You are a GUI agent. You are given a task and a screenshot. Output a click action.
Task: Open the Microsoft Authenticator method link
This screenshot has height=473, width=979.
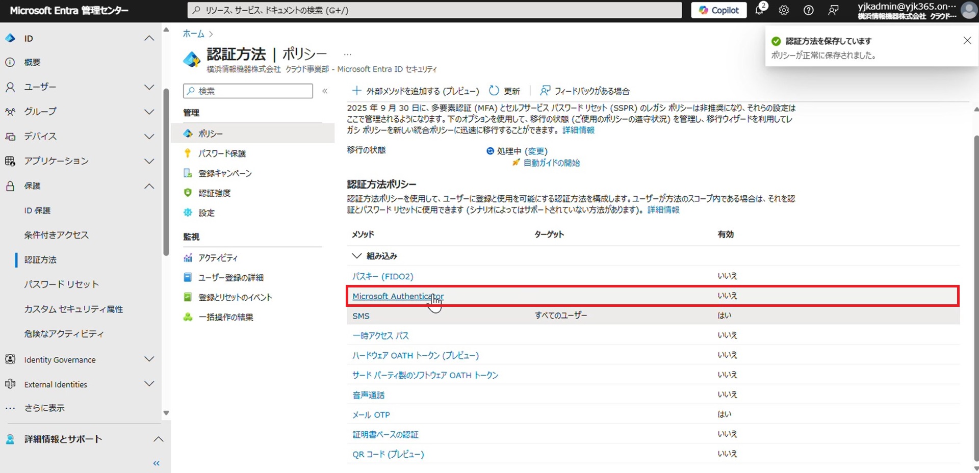coord(398,296)
